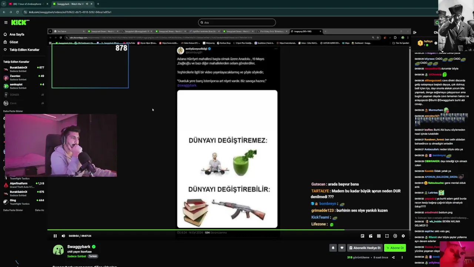Viewport: 474px width, 267px height.
Task: Open video player settings gear
Action: (403, 236)
